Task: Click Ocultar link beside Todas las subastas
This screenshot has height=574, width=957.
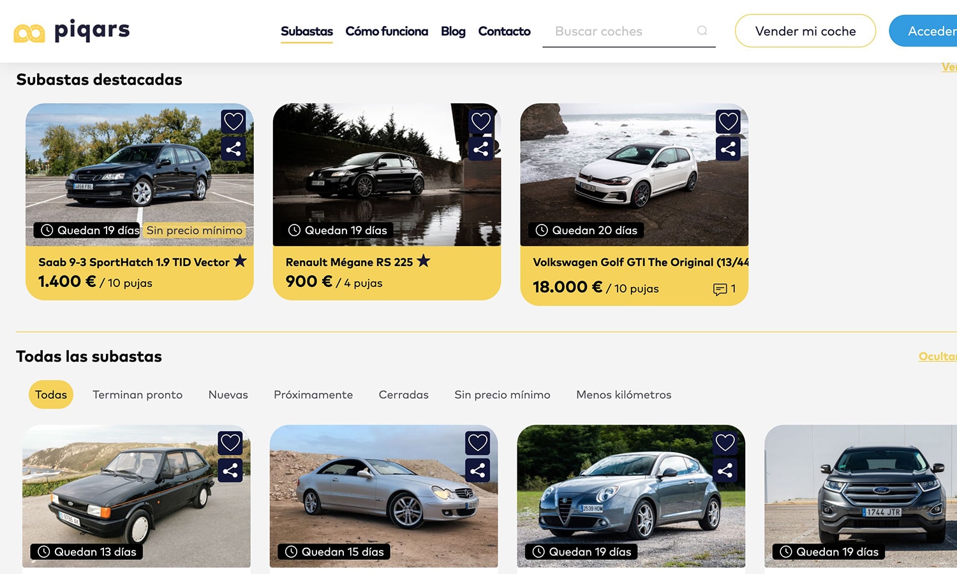Action: (x=938, y=357)
